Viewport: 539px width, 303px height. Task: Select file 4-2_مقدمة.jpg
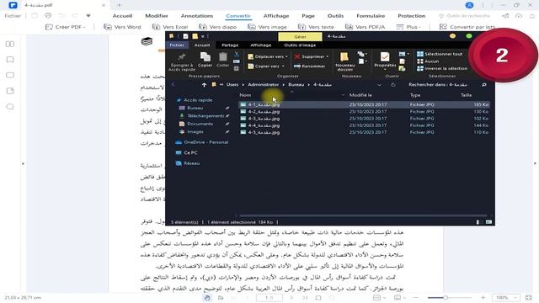click(364, 112)
